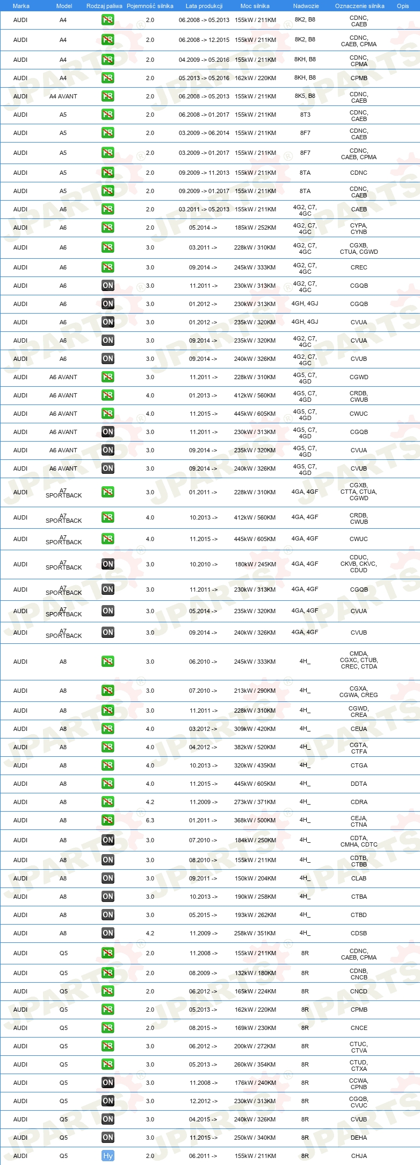Click the '368kW / 500KM' power cell
The width and height of the screenshot is (420, 1165).
tap(255, 820)
